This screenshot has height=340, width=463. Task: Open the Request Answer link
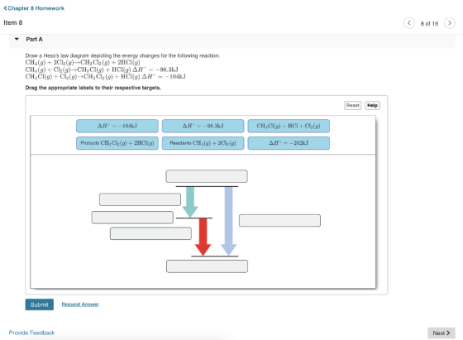pos(80,304)
